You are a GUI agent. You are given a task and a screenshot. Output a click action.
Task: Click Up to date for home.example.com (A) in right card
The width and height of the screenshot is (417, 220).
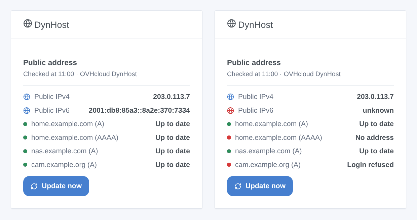pyautogui.click(x=376, y=124)
